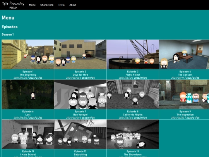Open Episode 4 The Concert thumbnail
The height and width of the screenshot is (157, 209).
pos(184,54)
